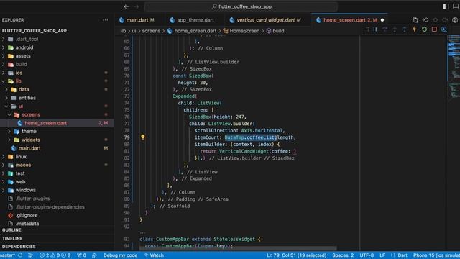This screenshot has width=460, height=259.
Task: Click the green Restart debug icon
Action: (x=424, y=29)
